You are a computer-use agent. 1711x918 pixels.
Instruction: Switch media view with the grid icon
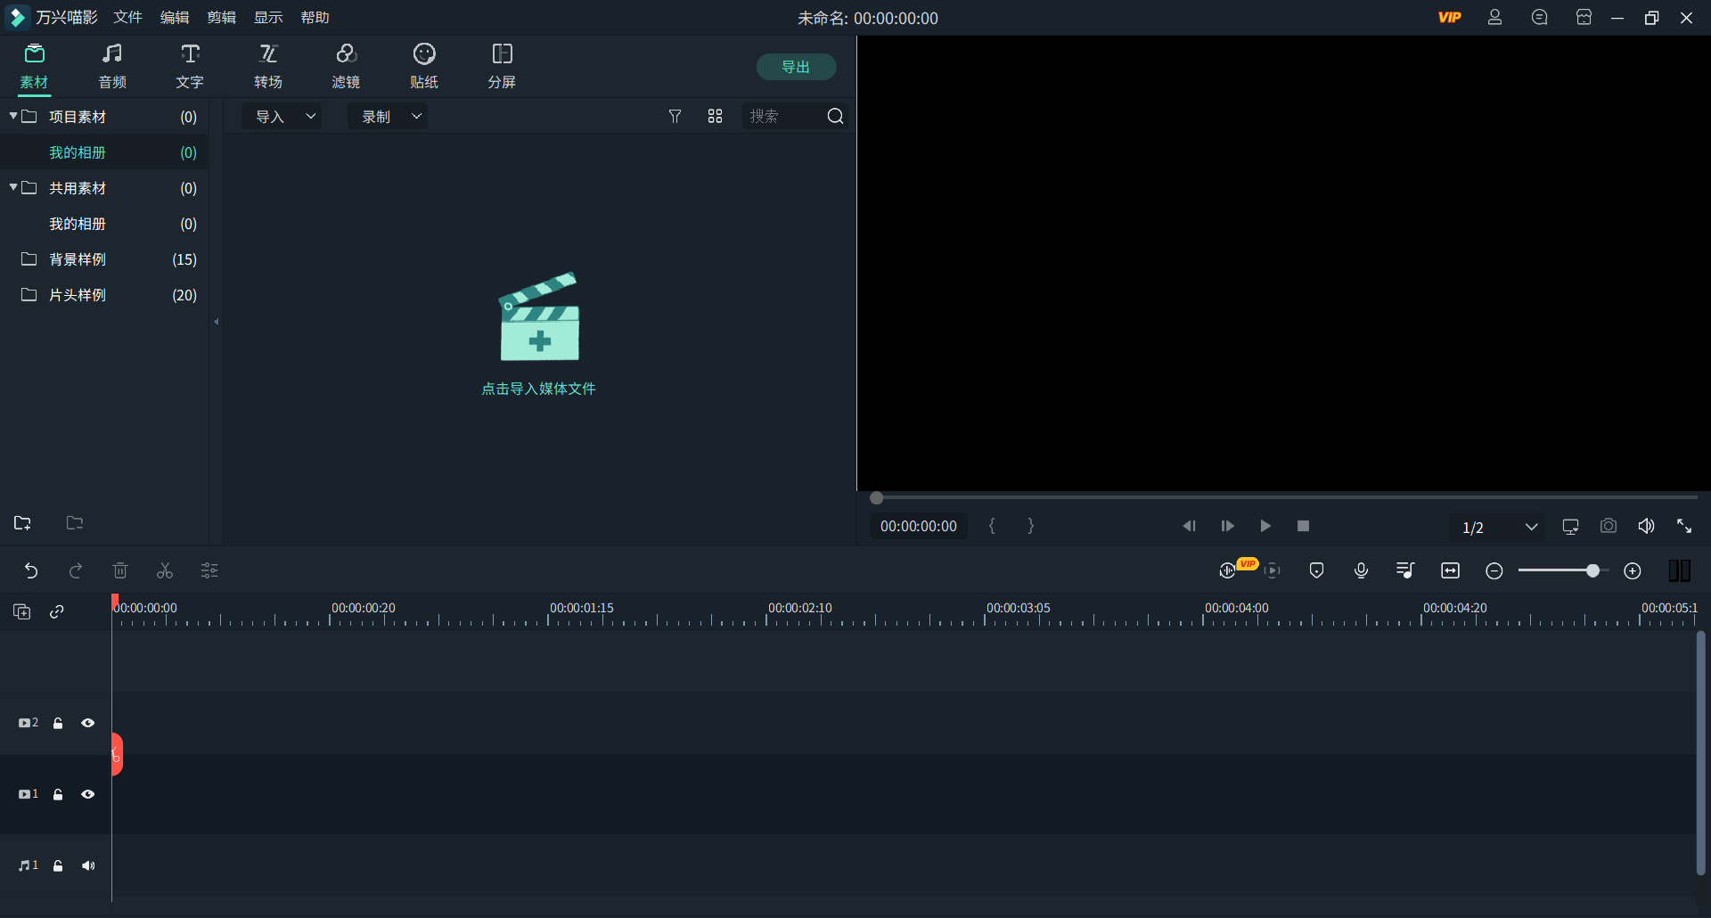click(x=715, y=116)
